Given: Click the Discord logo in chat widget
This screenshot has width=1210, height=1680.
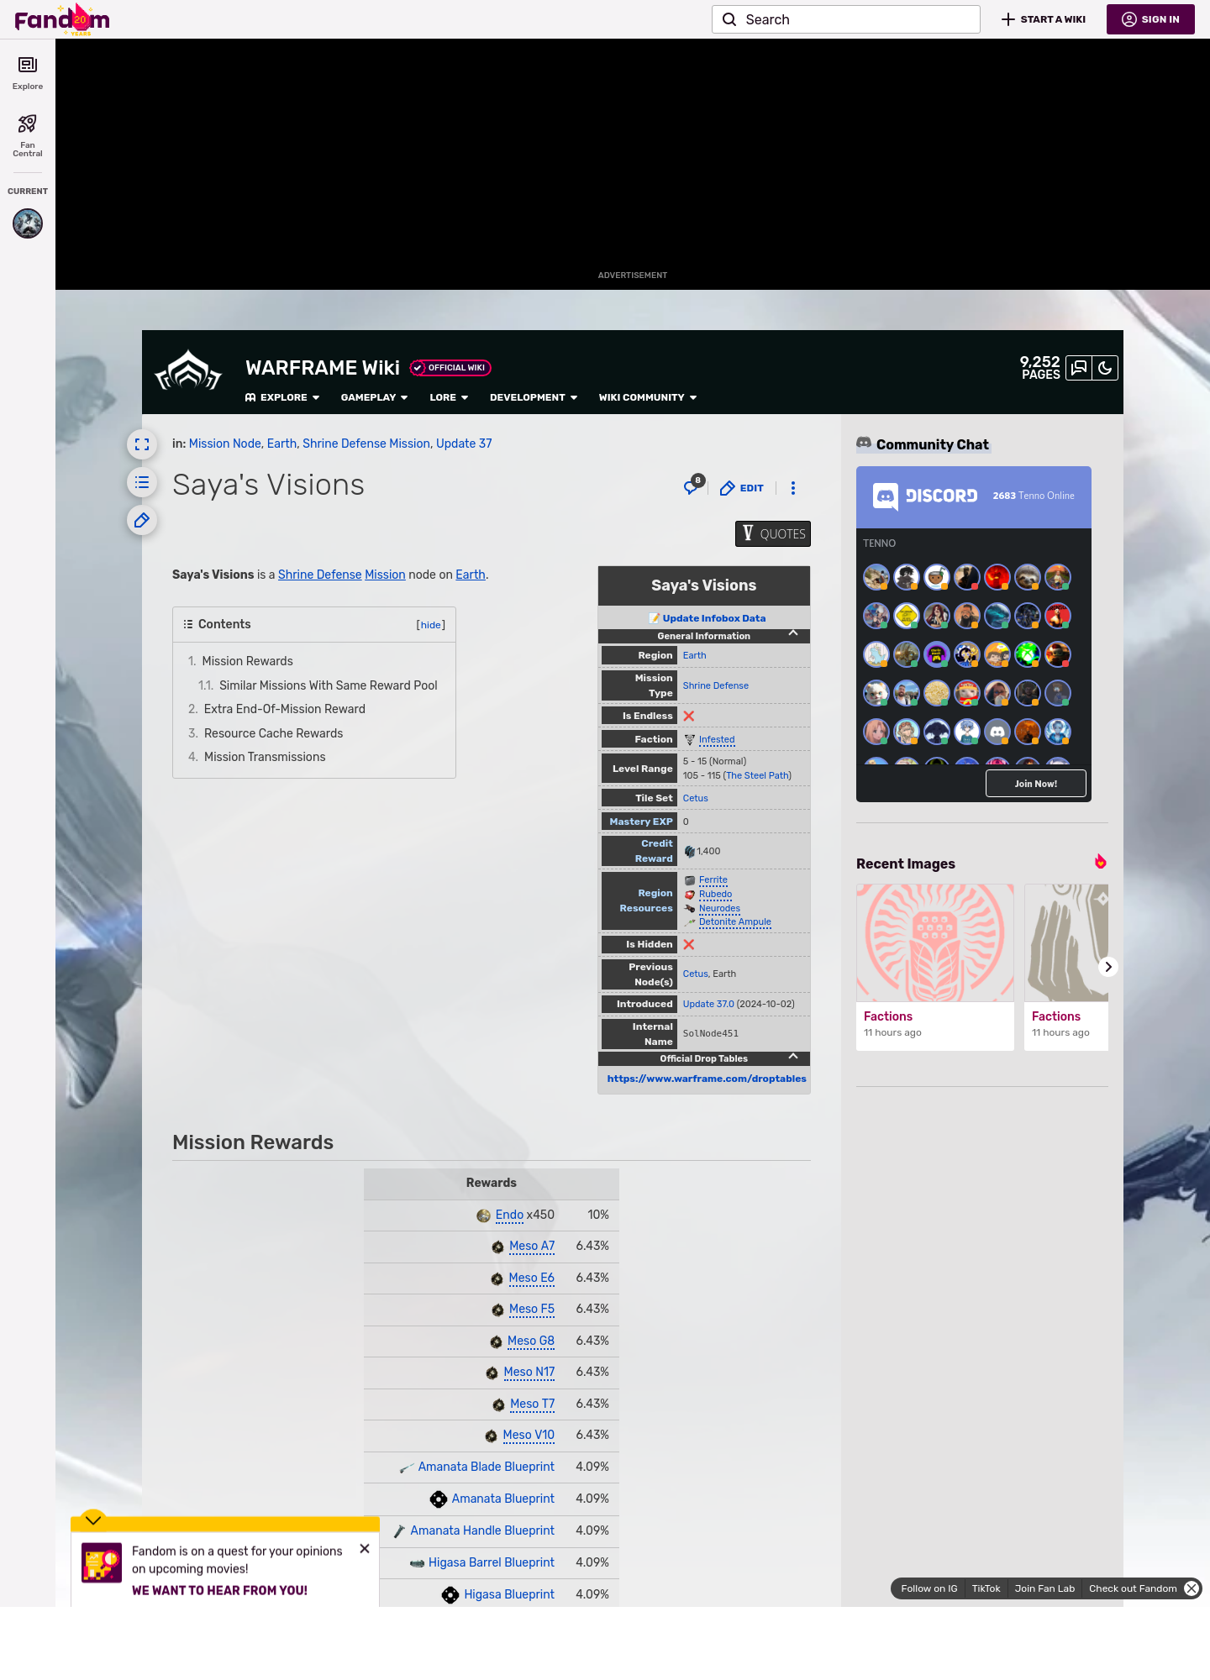Looking at the screenshot, I should point(925,496).
